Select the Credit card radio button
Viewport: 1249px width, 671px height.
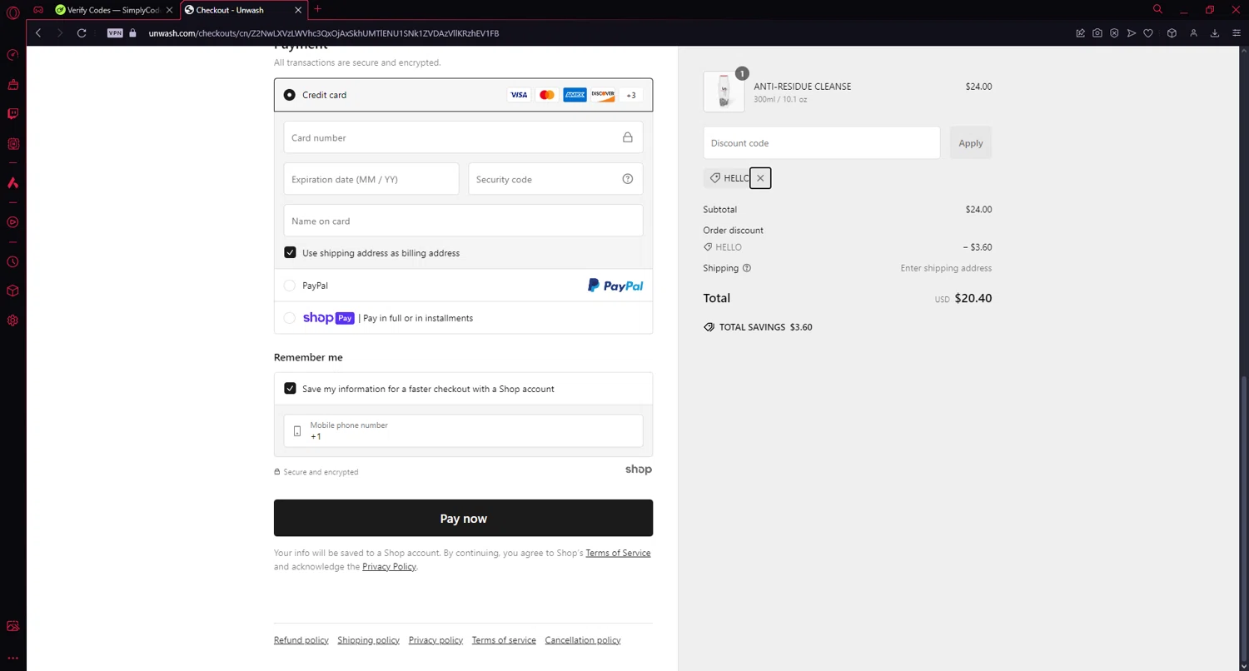pos(290,95)
